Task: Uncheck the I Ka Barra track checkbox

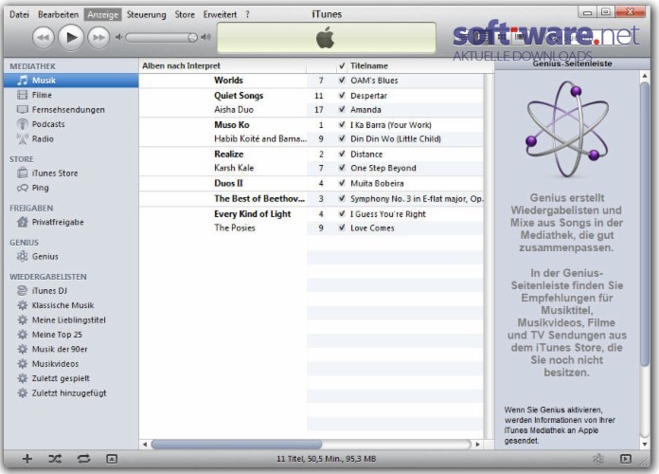Action: 342,124
